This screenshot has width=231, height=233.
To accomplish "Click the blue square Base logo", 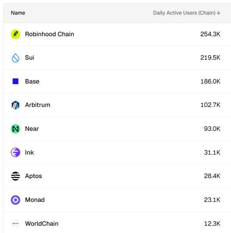I will click(x=15, y=81).
